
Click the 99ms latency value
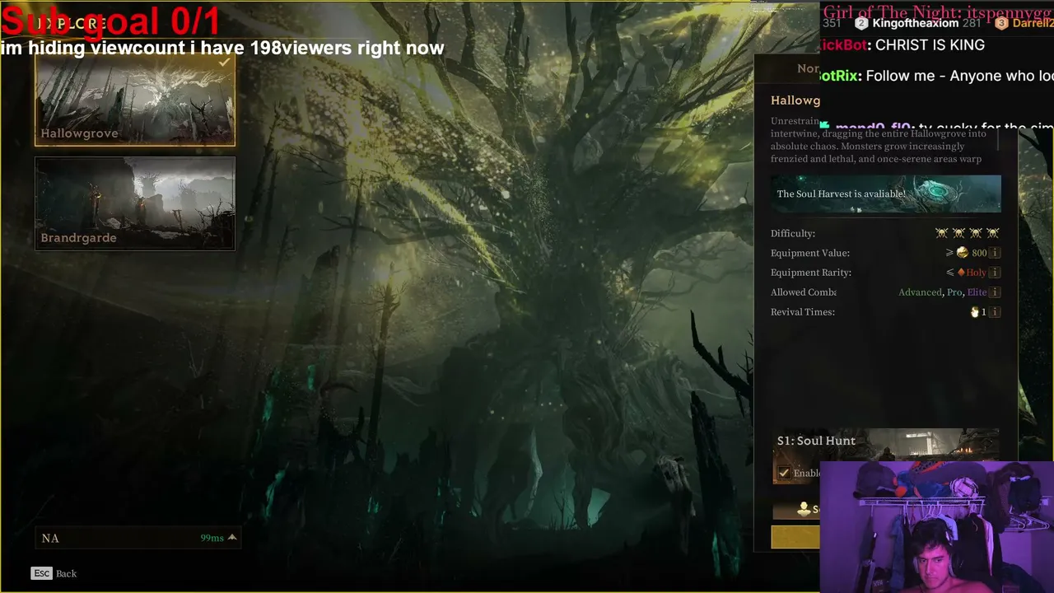pos(212,538)
